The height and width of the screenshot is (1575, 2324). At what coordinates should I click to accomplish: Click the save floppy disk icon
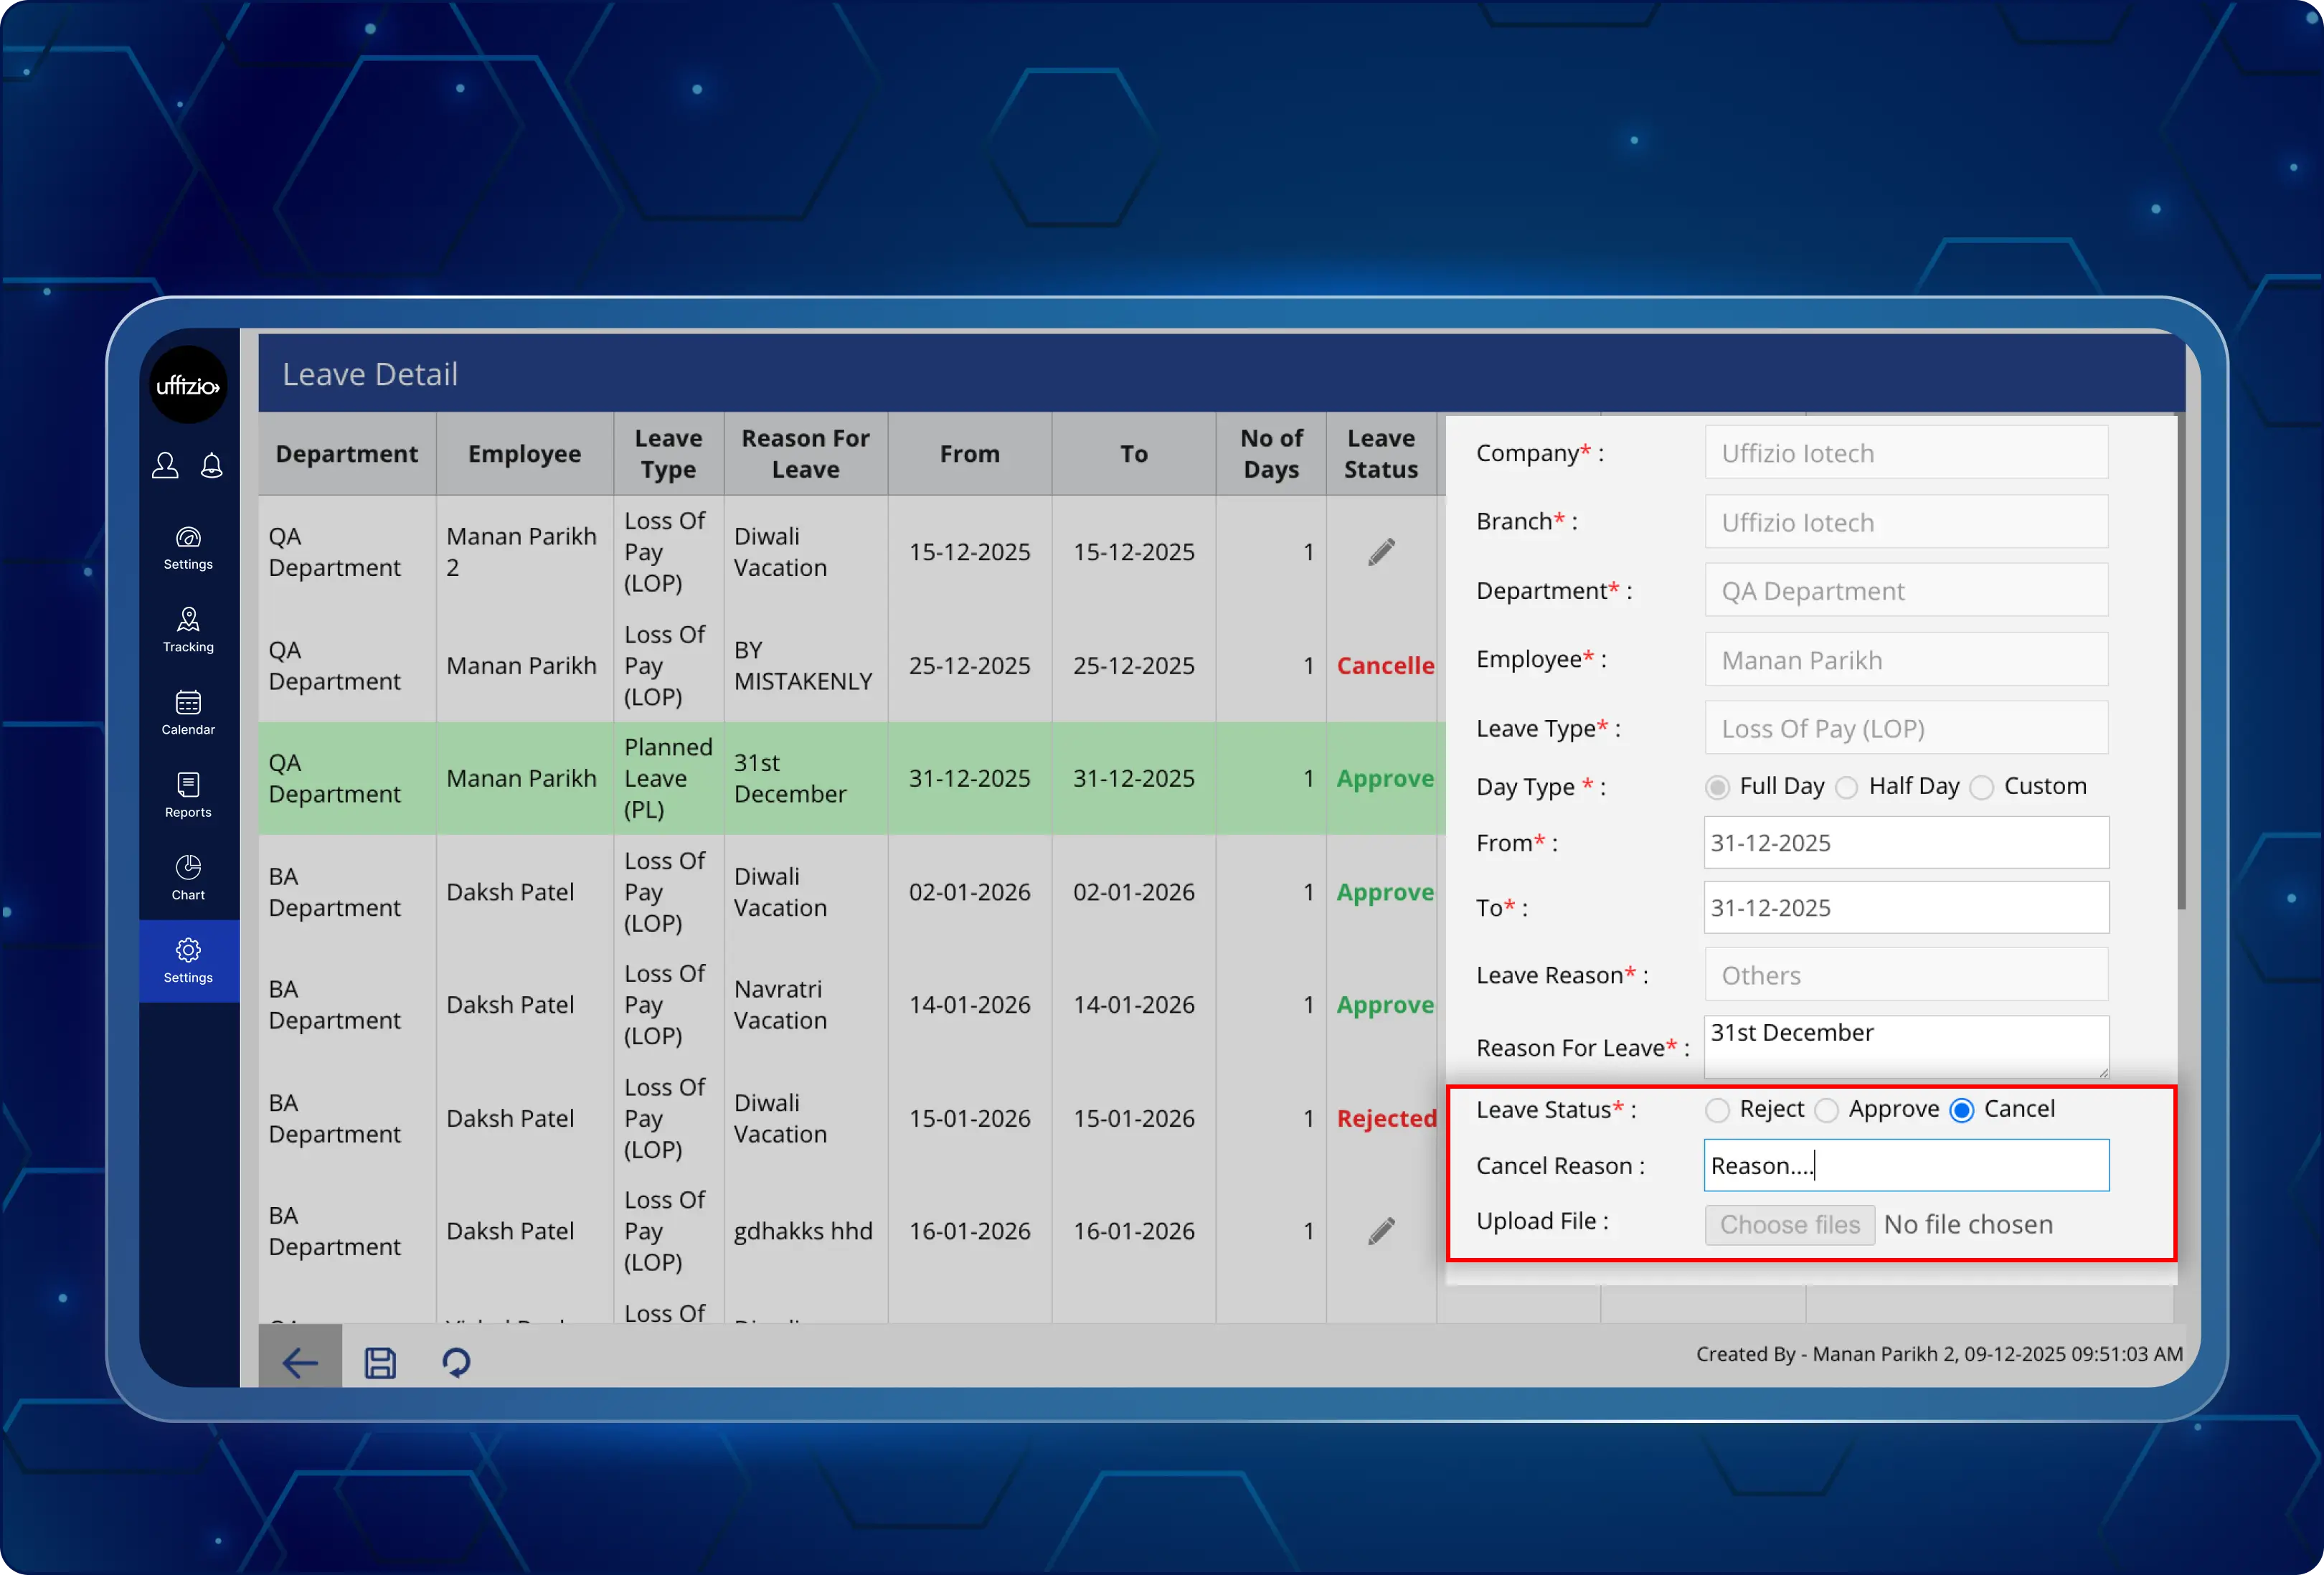[x=380, y=1362]
